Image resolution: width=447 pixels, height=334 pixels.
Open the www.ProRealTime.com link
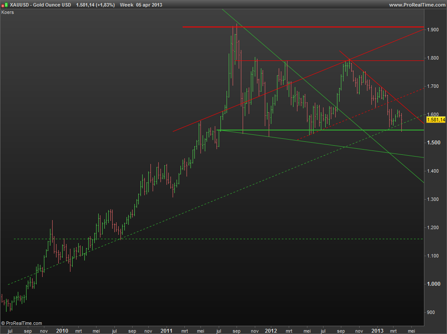417,4
